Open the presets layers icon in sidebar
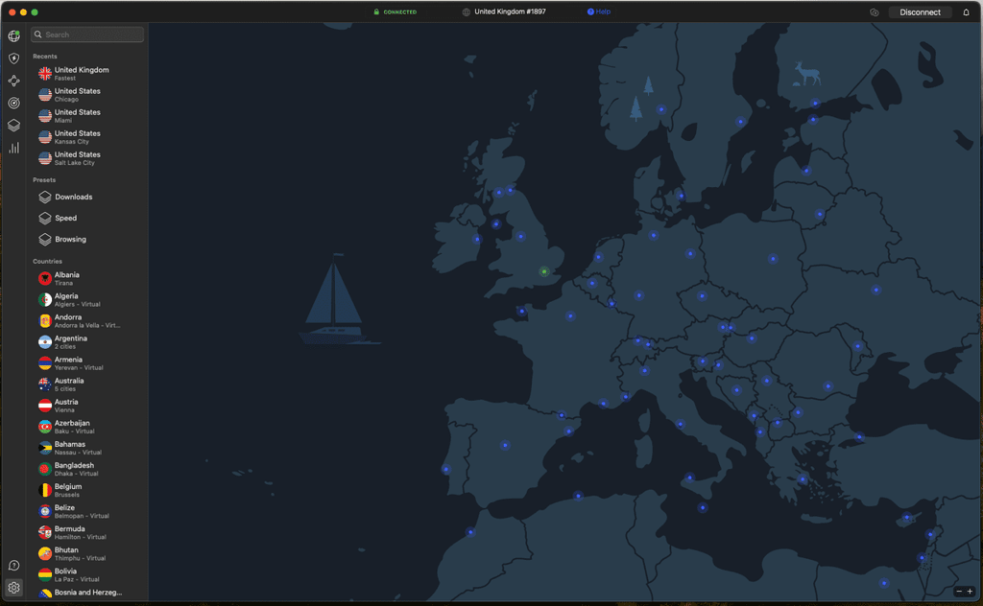The image size is (983, 606). click(13, 126)
